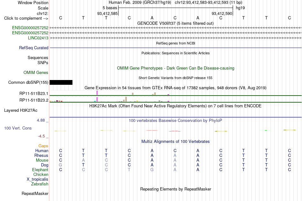The height and width of the screenshot is (201, 302).
Task: Select the Chicken alignment row label
Action: point(41,174)
